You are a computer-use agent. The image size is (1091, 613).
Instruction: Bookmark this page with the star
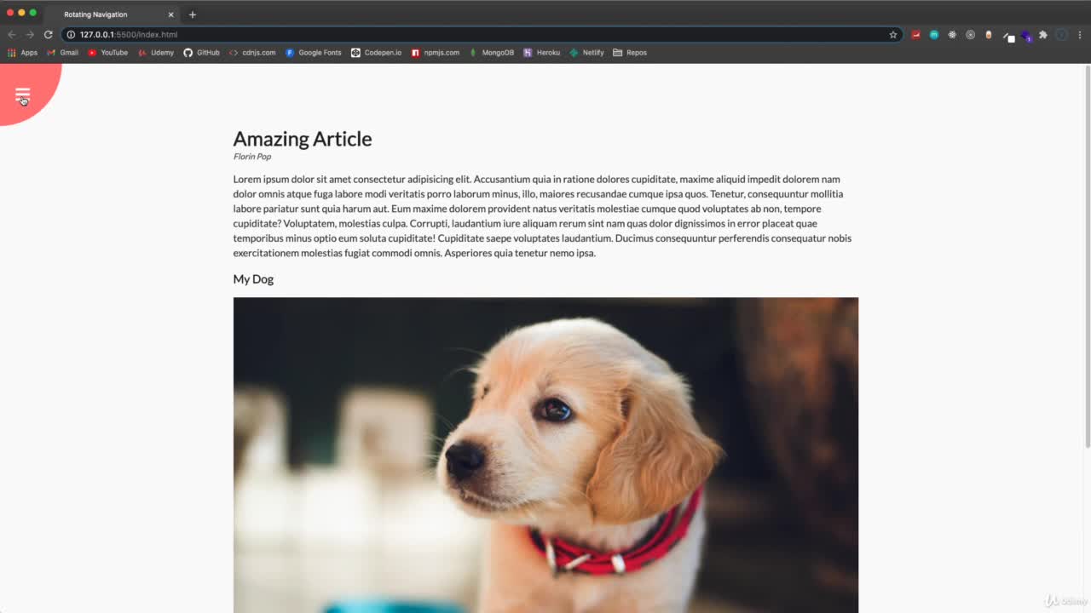[892, 35]
